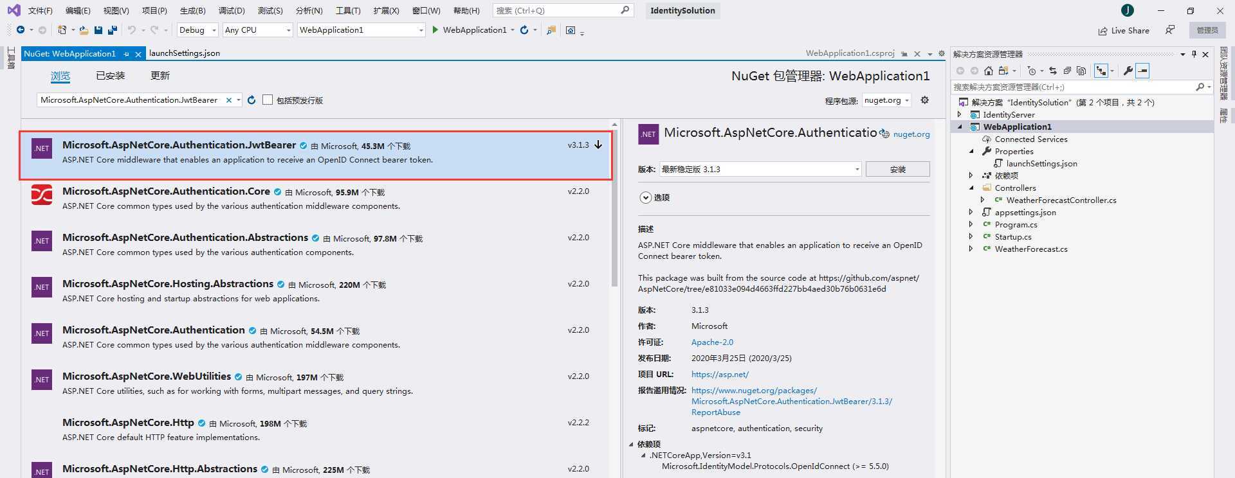Click the Undo arrow icon
1235x478 pixels.
pyautogui.click(x=131, y=30)
